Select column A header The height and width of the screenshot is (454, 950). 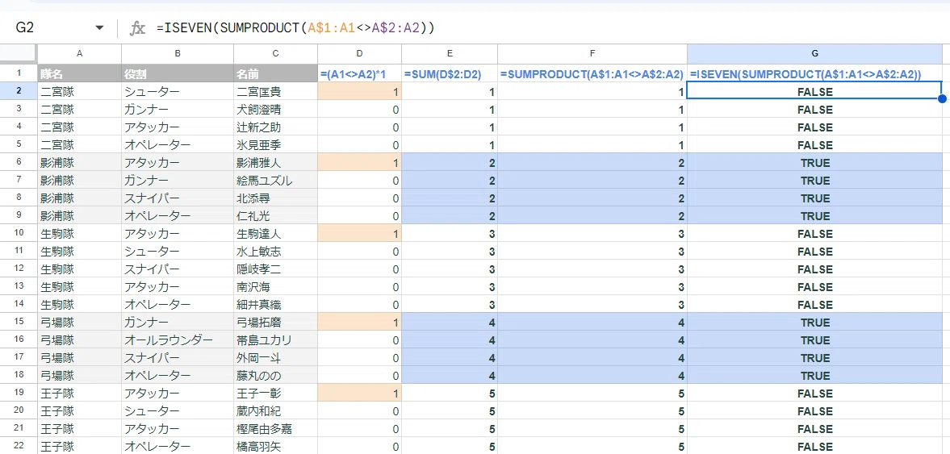(79, 53)
